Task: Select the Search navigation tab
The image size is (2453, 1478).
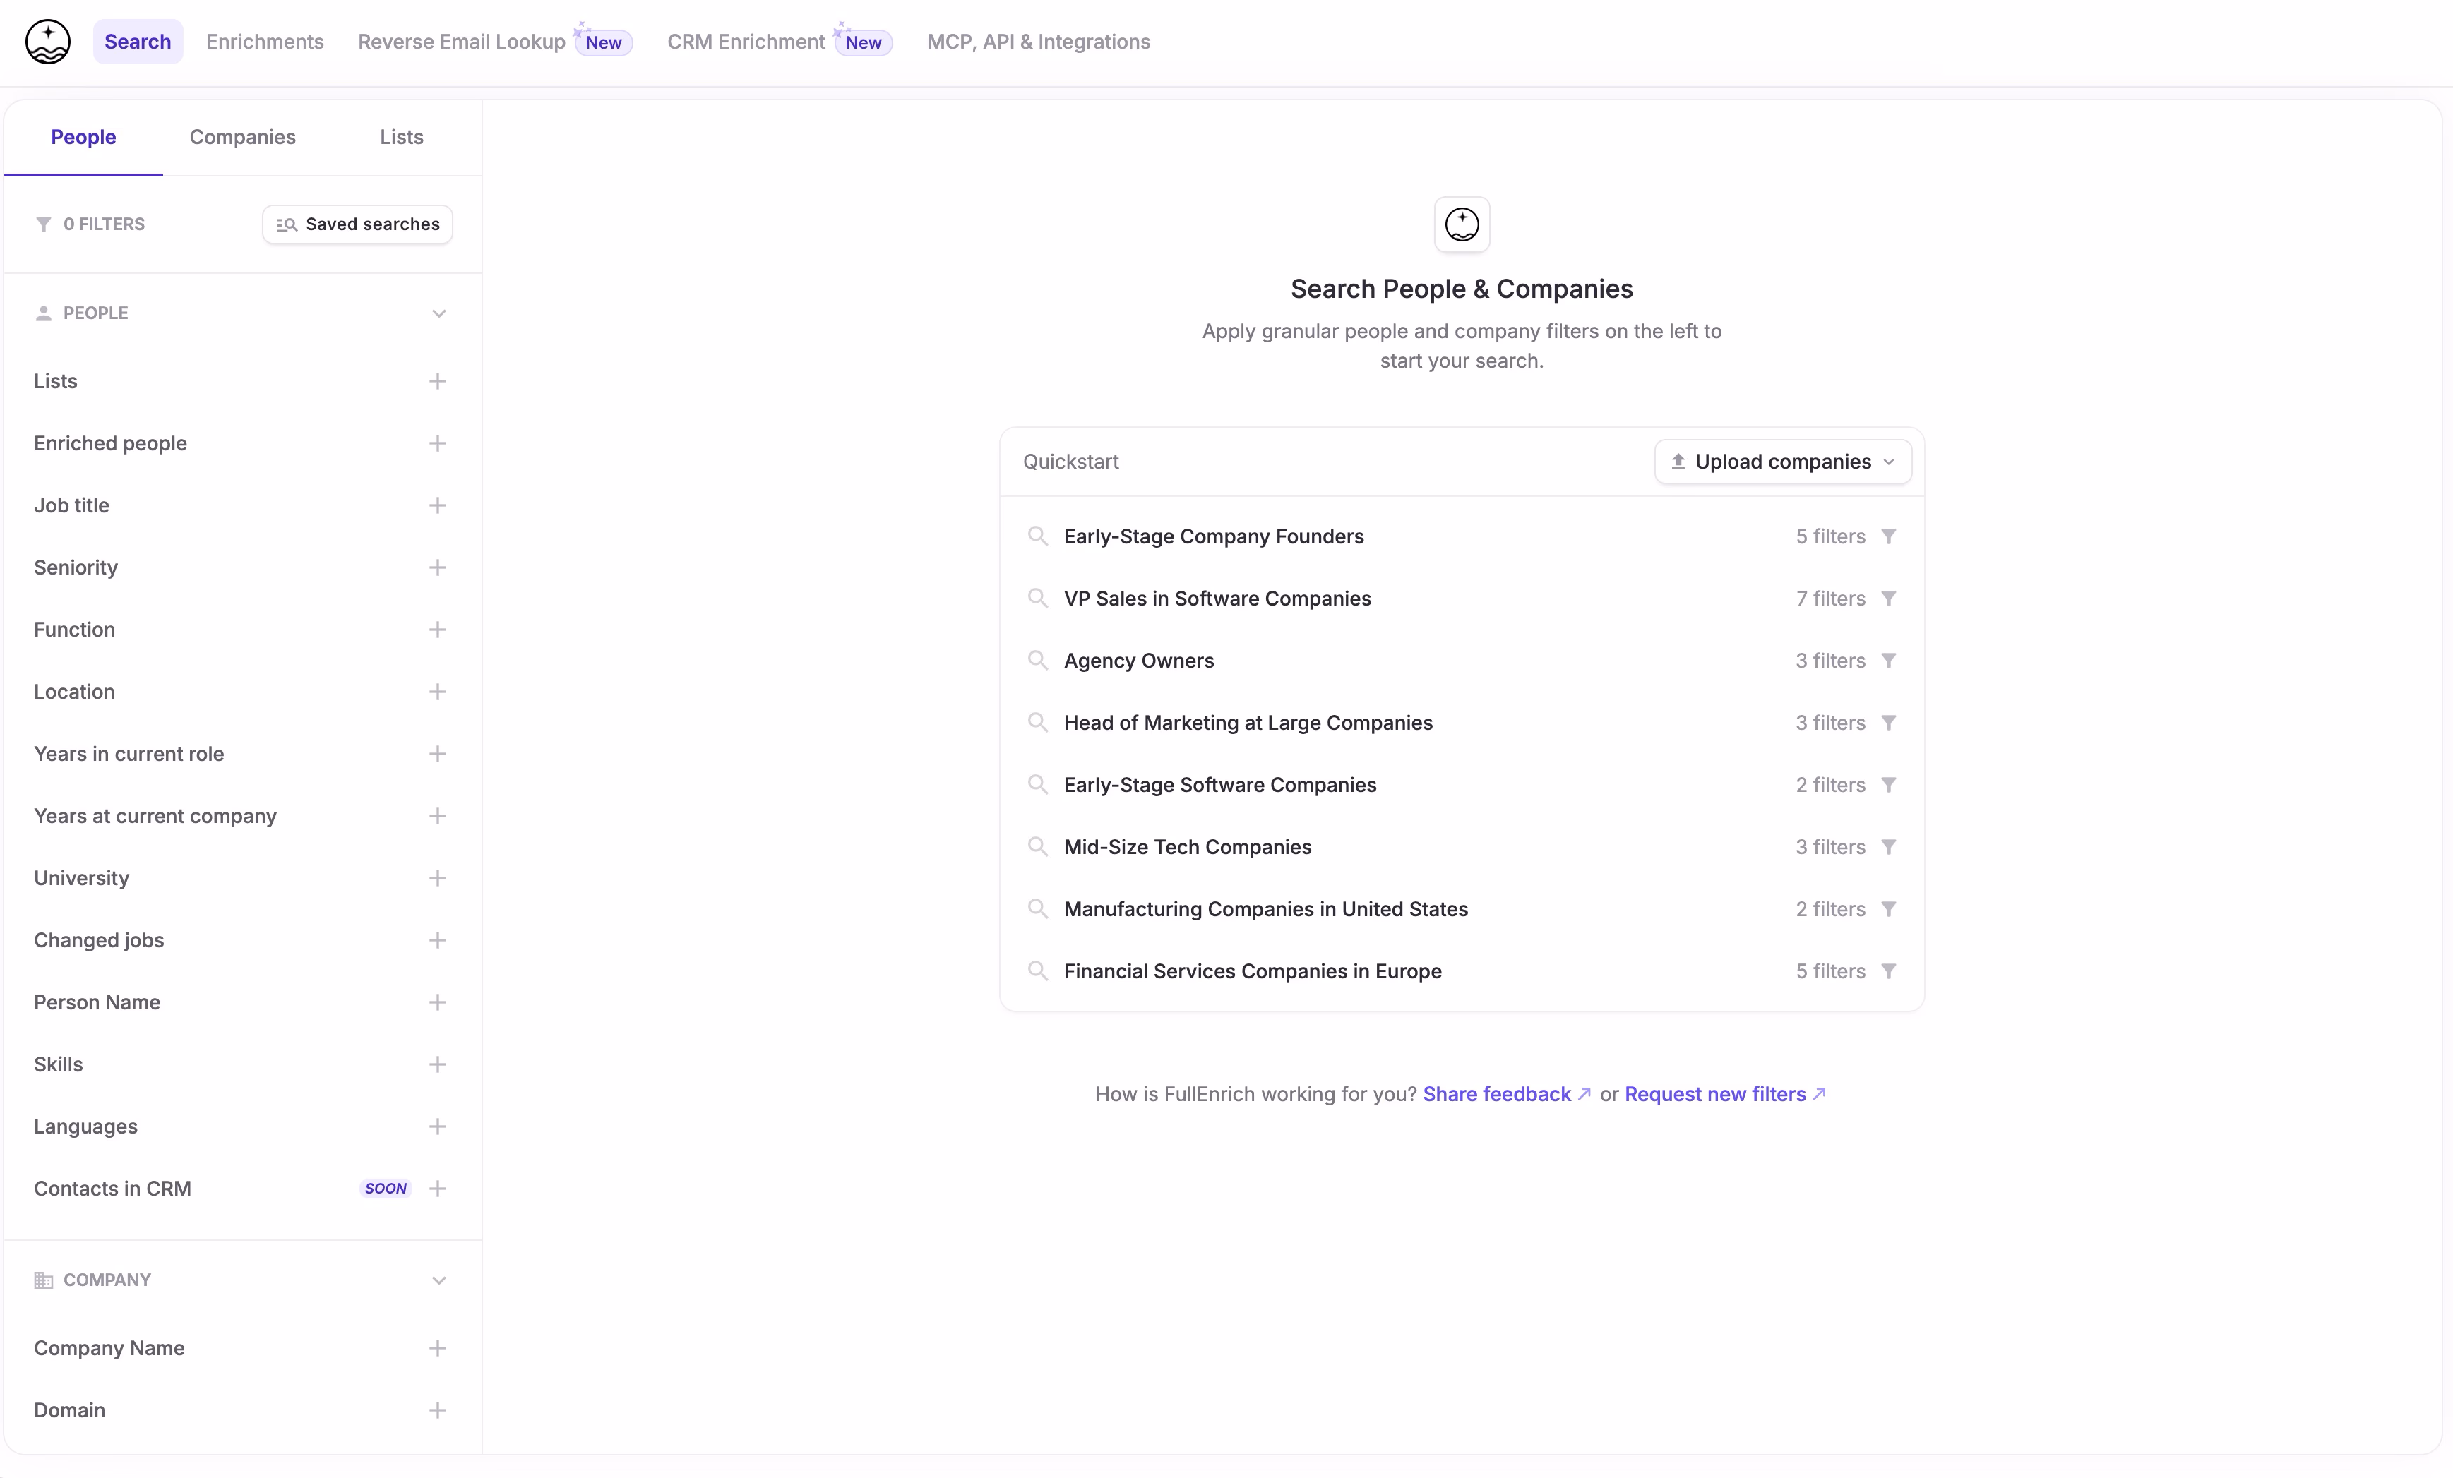Action: [138, 42]
